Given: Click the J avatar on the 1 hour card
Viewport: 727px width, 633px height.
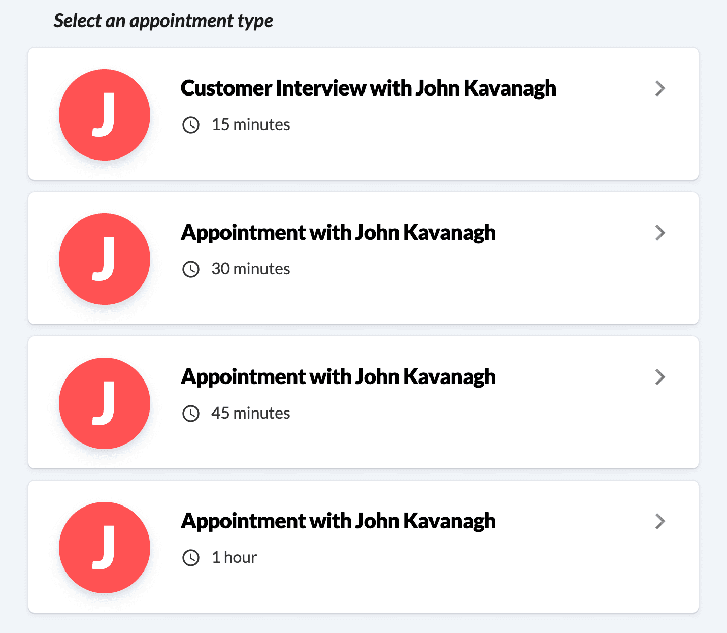Looking at the screenshot, I should tap(105, 548).
